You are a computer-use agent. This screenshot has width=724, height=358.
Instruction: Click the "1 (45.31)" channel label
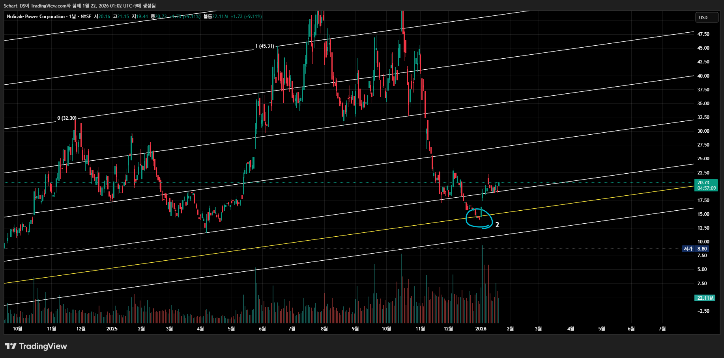265,46
